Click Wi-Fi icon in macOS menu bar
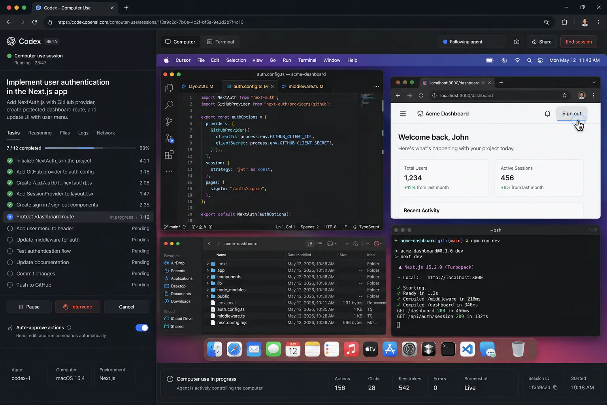607x405 pixels. point(517,60)
